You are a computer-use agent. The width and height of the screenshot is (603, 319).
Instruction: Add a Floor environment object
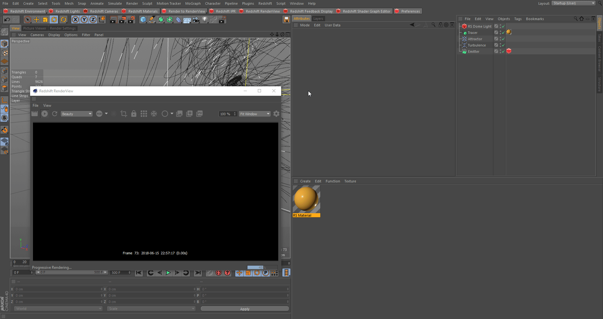pyautogui.click(x=187, y=20)
